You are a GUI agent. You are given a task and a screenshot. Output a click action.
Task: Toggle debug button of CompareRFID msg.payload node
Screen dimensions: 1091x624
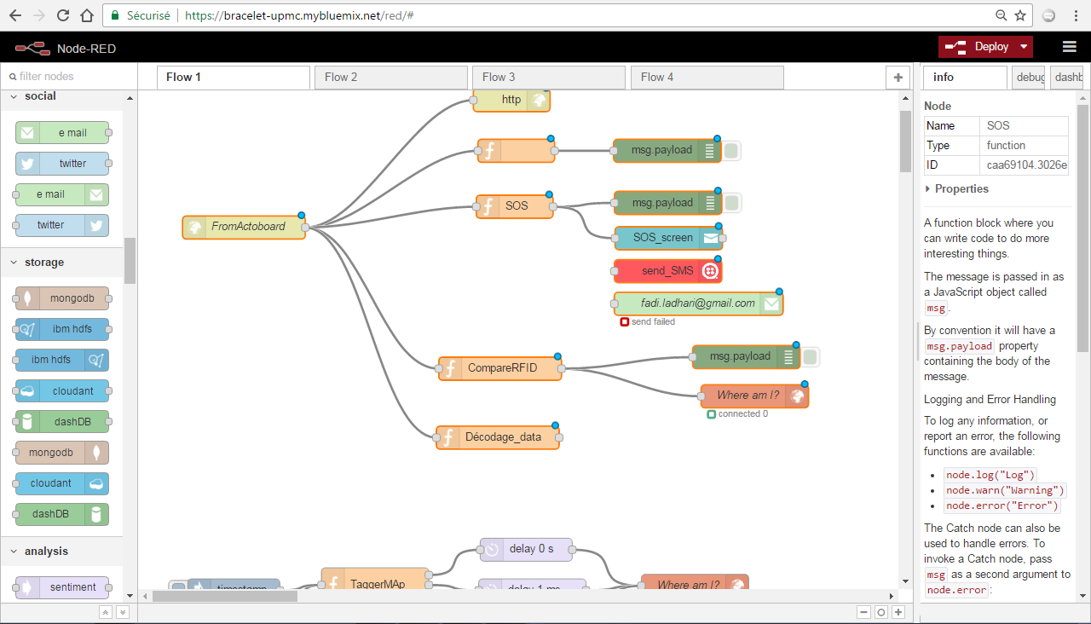coord(811,356)
